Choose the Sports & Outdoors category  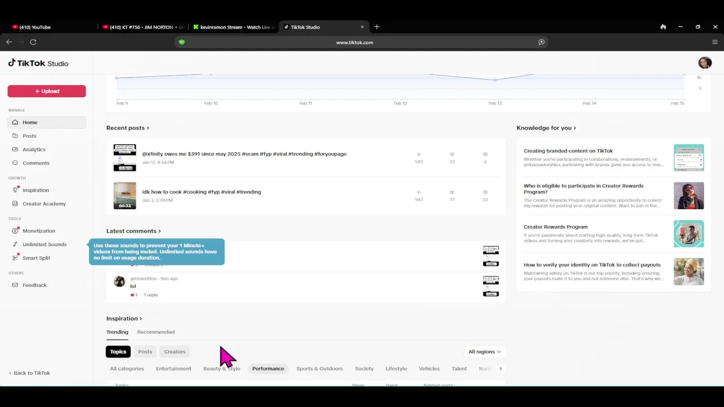[320, 369]
